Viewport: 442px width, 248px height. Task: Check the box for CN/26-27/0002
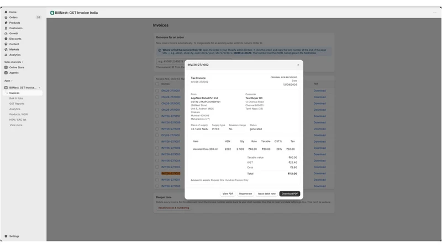[157, 104]
